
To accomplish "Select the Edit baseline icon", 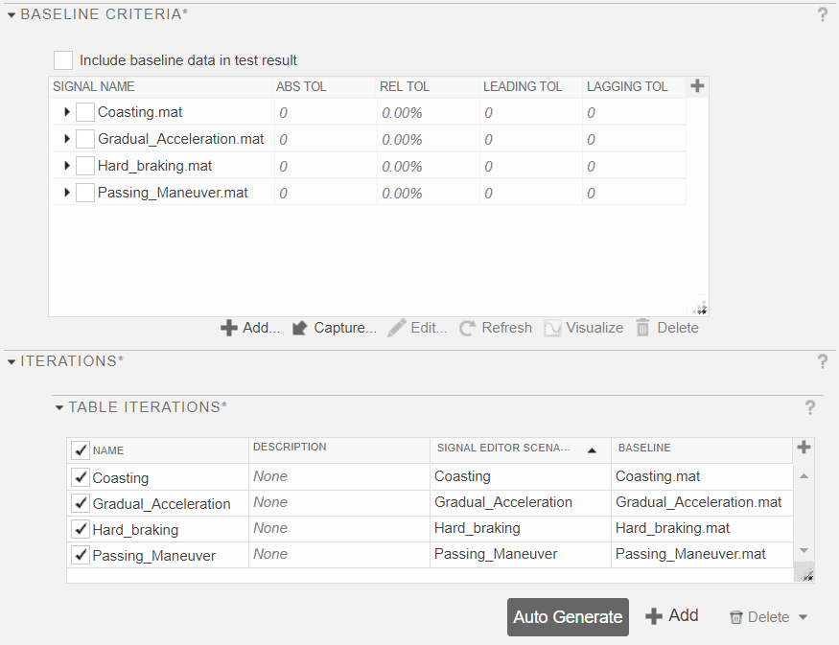I will pos(395,327).
